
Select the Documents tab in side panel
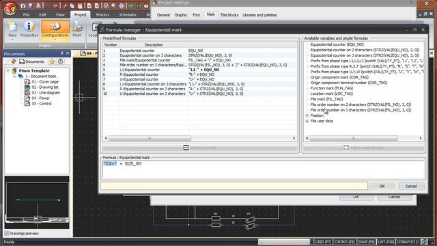(31, 61)
